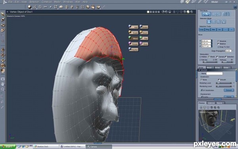Open the Construct menu
238x149 pixels.
46,2
